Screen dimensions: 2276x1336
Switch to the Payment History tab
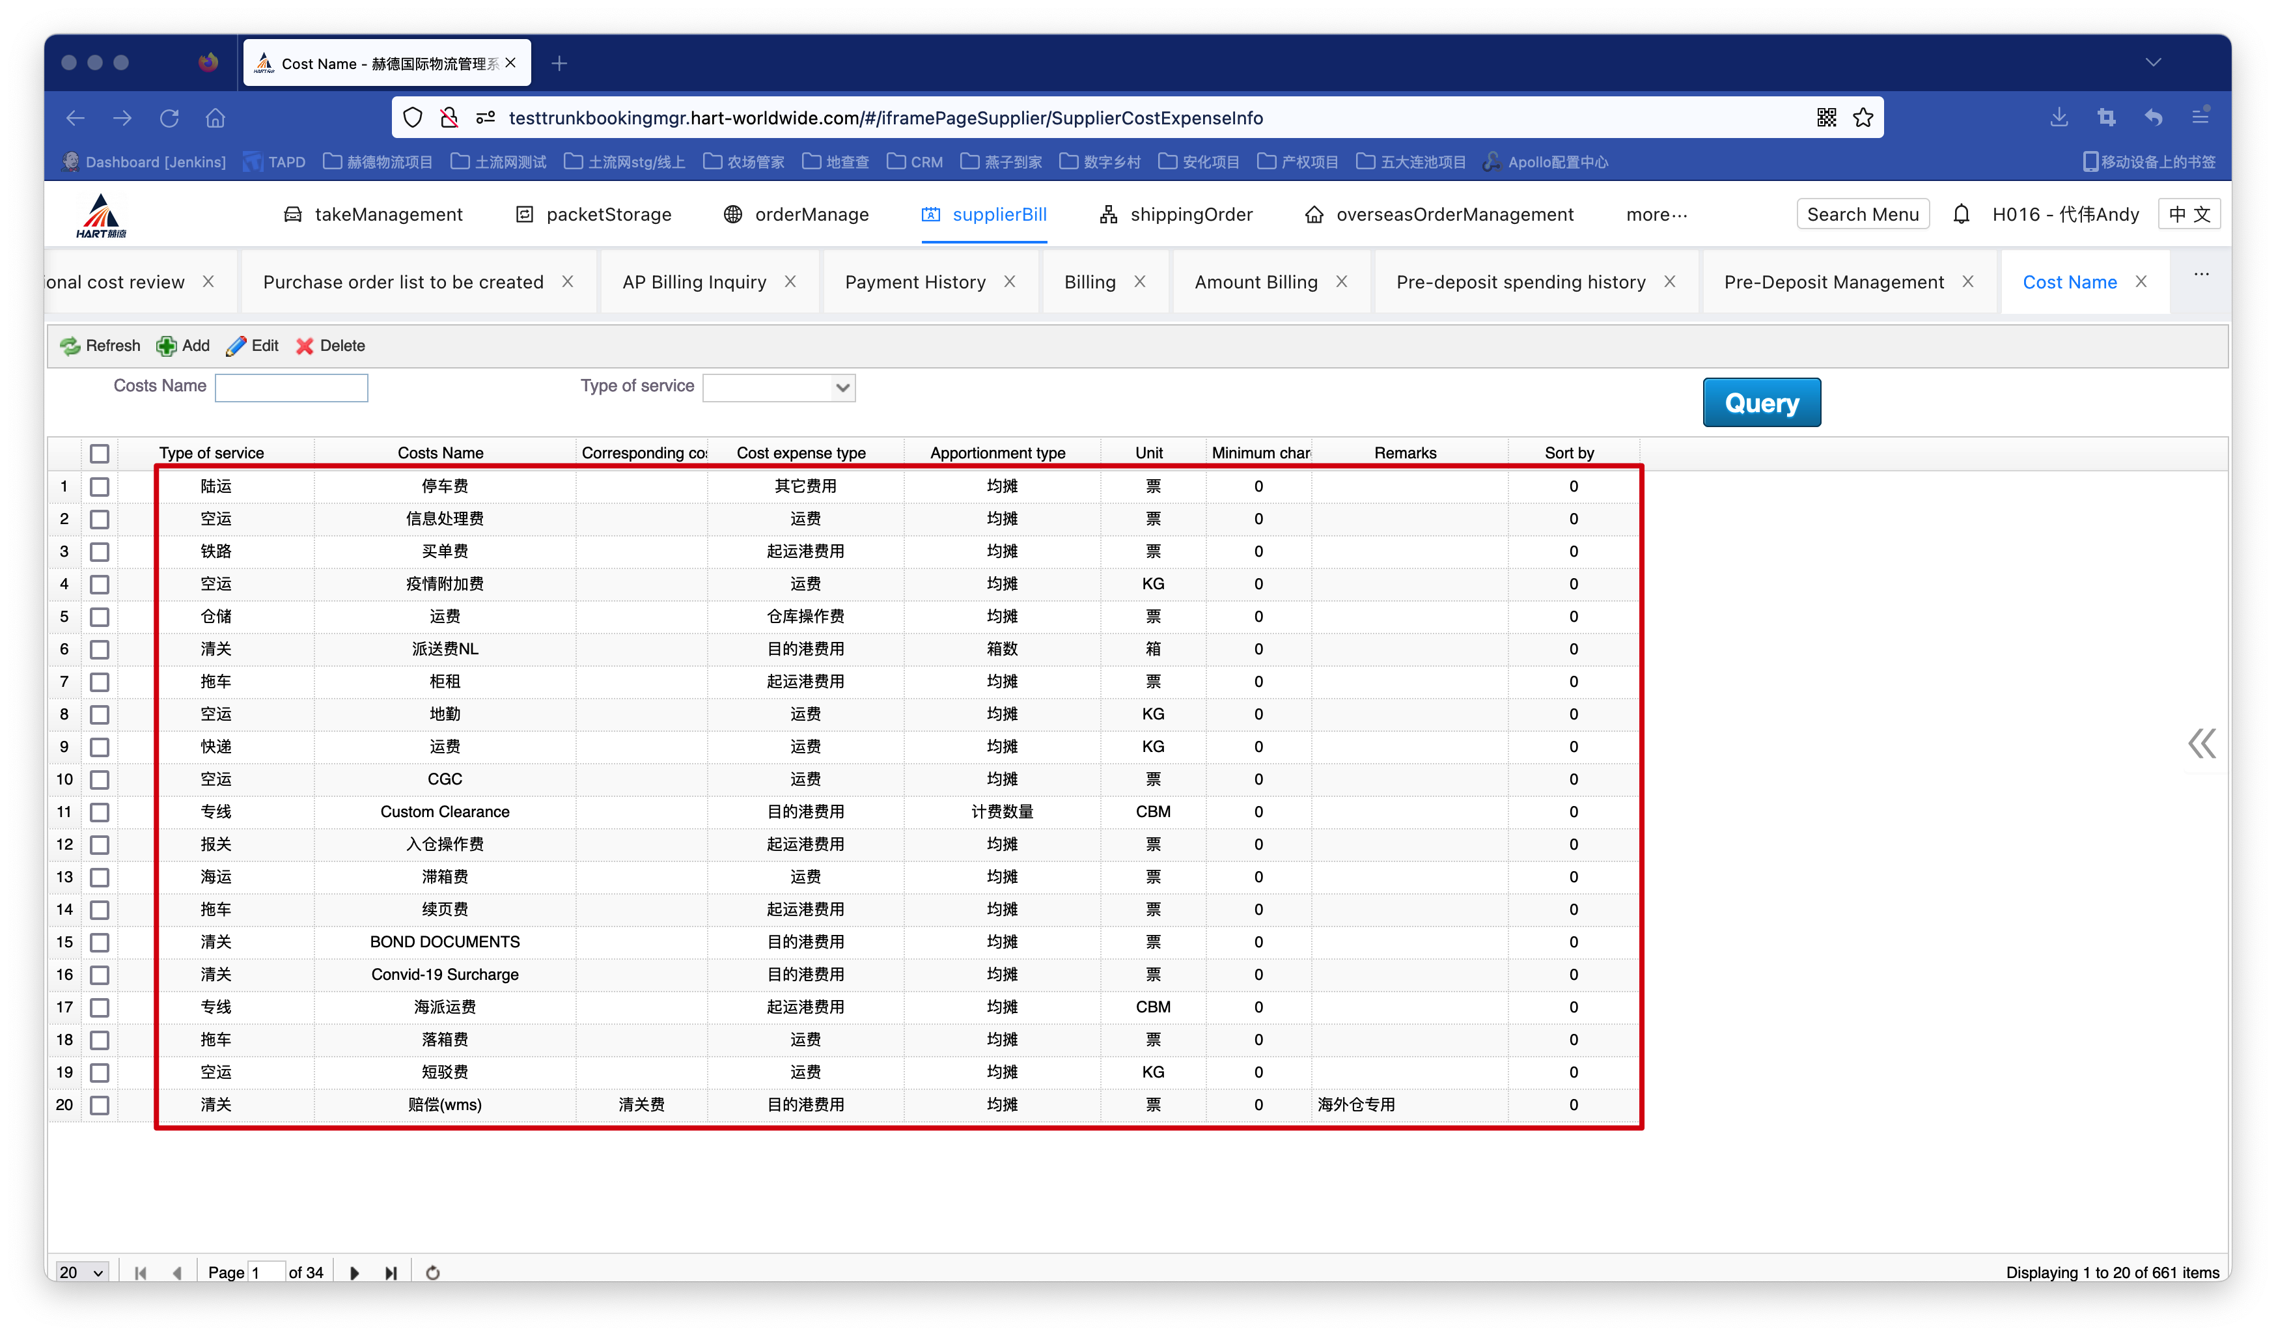915,282
